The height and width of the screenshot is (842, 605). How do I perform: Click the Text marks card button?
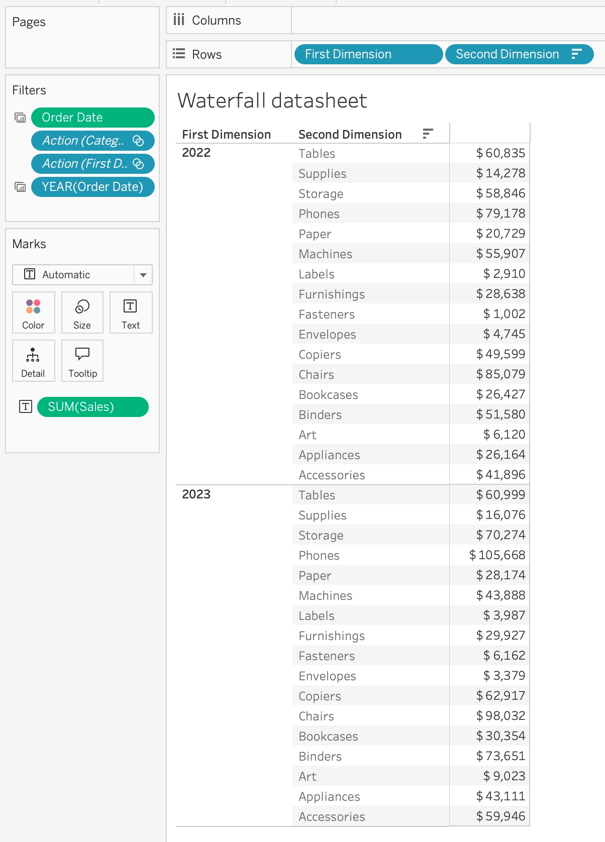[131, 312]
